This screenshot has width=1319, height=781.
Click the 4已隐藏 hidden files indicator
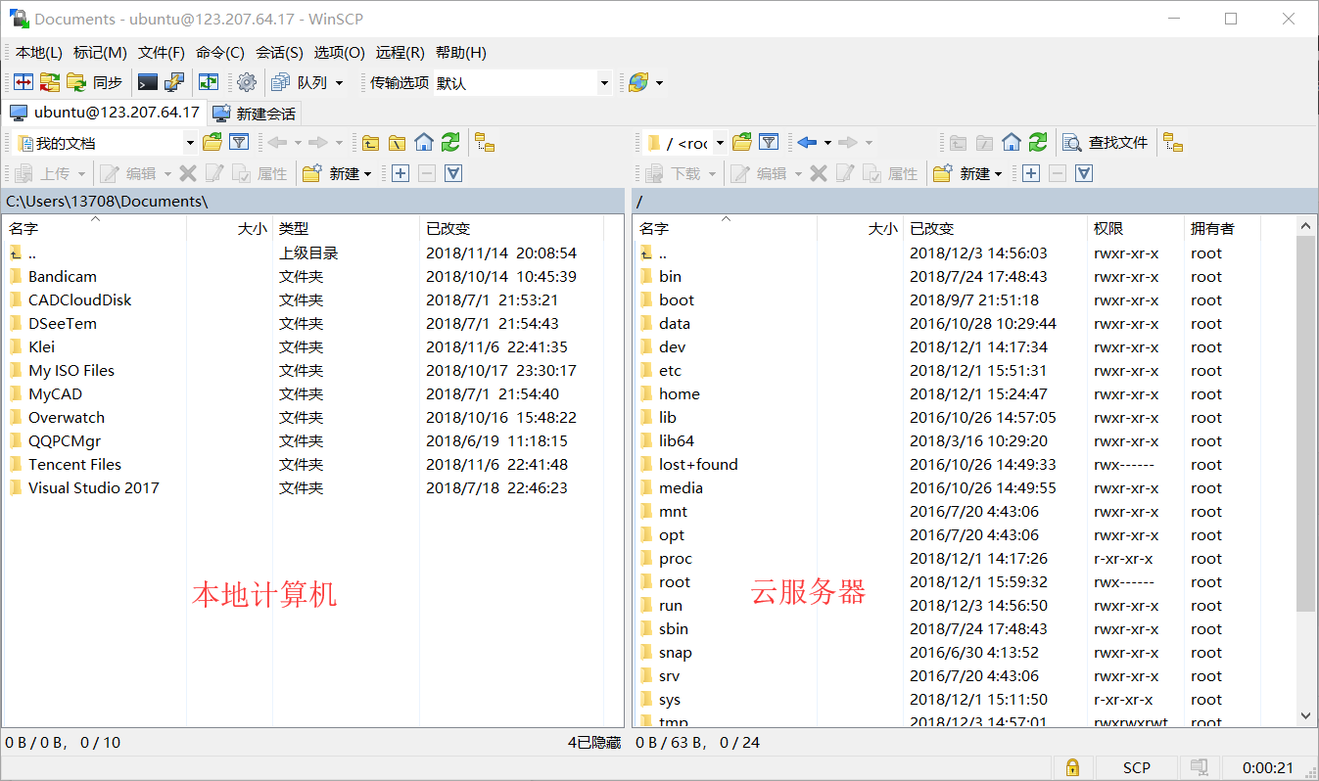593,743
